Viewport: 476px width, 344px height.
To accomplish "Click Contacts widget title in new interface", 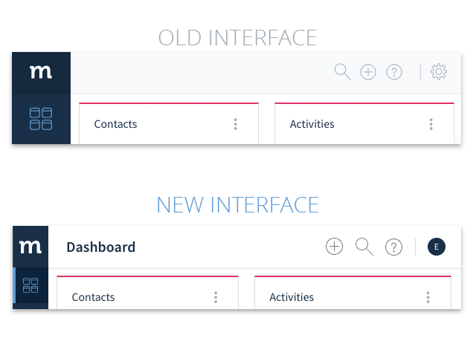I will pos(93,297).
